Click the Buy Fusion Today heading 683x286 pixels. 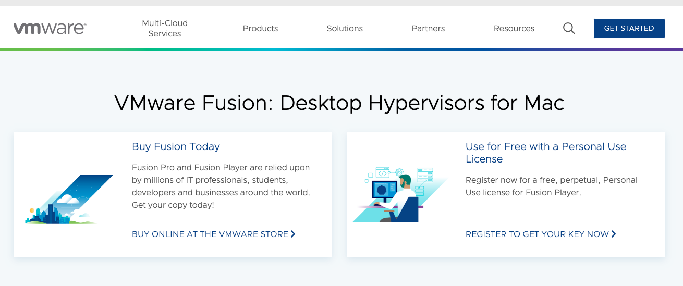point(176,146)
